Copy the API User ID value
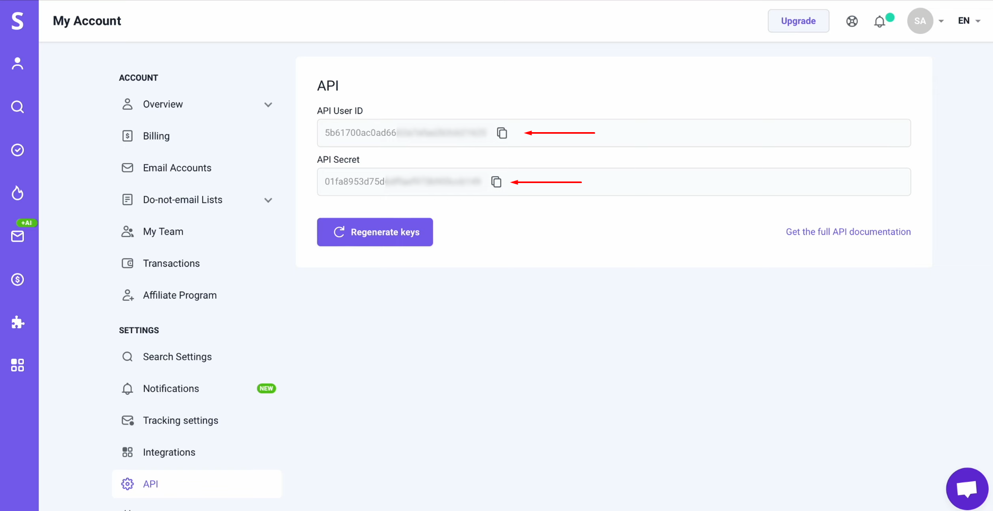The height and width of the screenshot is (511, 993). (502, 133)
